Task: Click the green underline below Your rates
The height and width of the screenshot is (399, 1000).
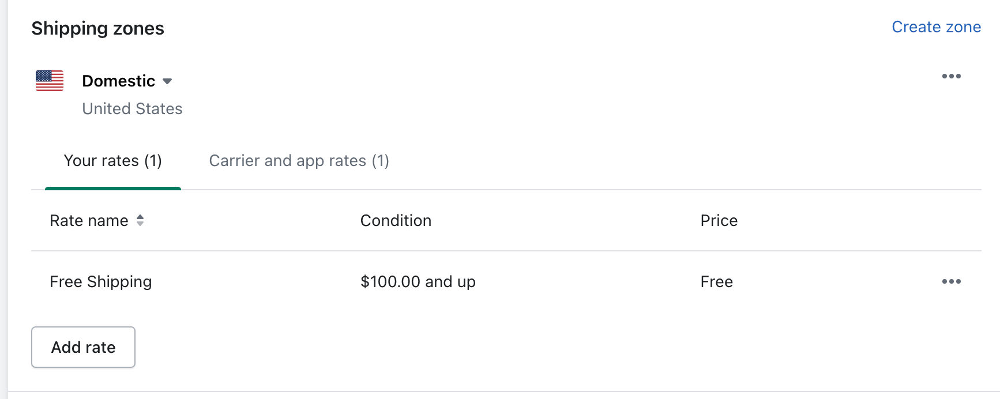Action: (x=112, y=188)
